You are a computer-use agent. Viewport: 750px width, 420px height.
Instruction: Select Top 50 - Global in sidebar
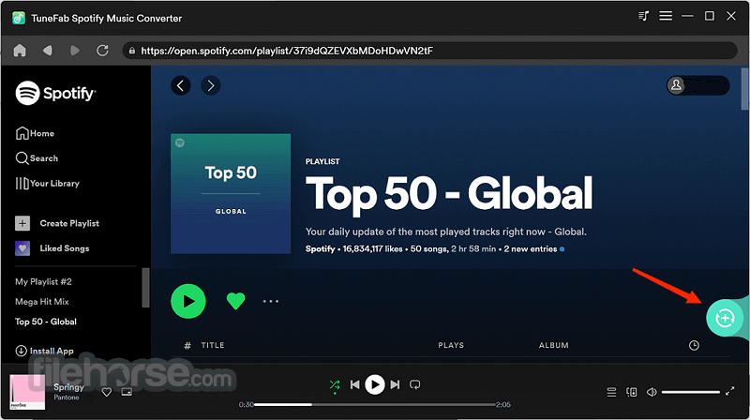point(46,322)
